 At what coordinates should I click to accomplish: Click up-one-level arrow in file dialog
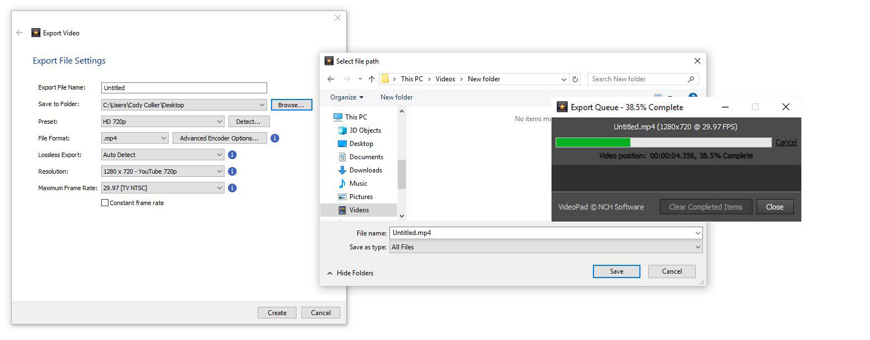(x=372, y=79)
